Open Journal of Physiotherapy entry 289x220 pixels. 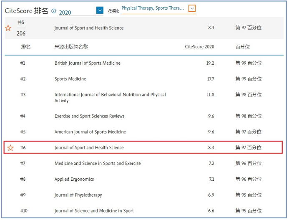pyautogui.click(x=79, y=195)
